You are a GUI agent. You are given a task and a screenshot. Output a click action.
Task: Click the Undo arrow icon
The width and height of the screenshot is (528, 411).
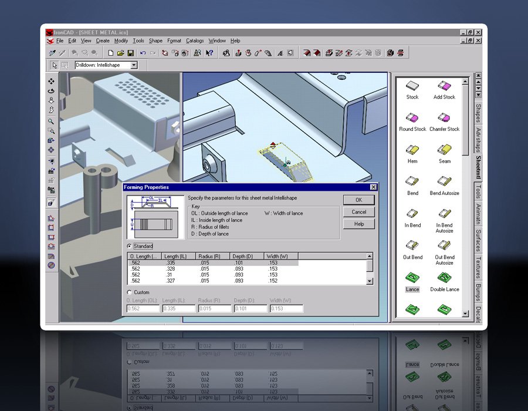[143, 53]
